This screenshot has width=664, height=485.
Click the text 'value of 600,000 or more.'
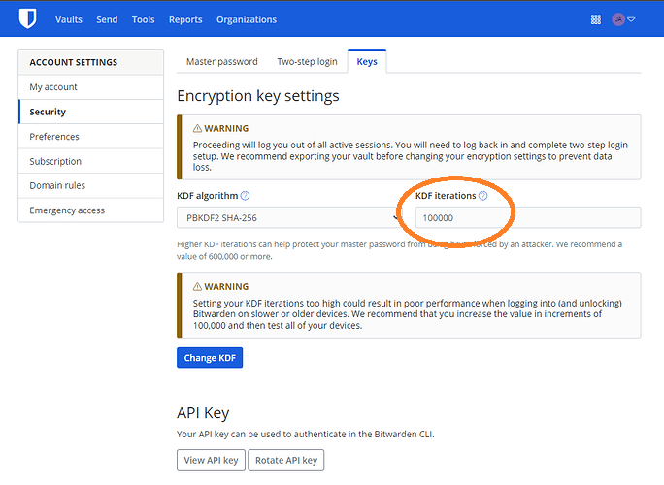224,256
